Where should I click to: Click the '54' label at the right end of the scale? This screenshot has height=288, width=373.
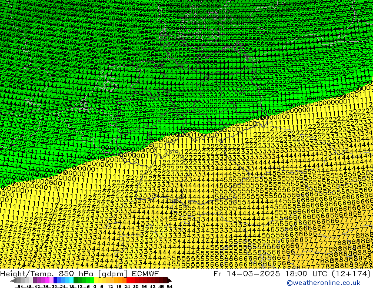coord(169,286)
